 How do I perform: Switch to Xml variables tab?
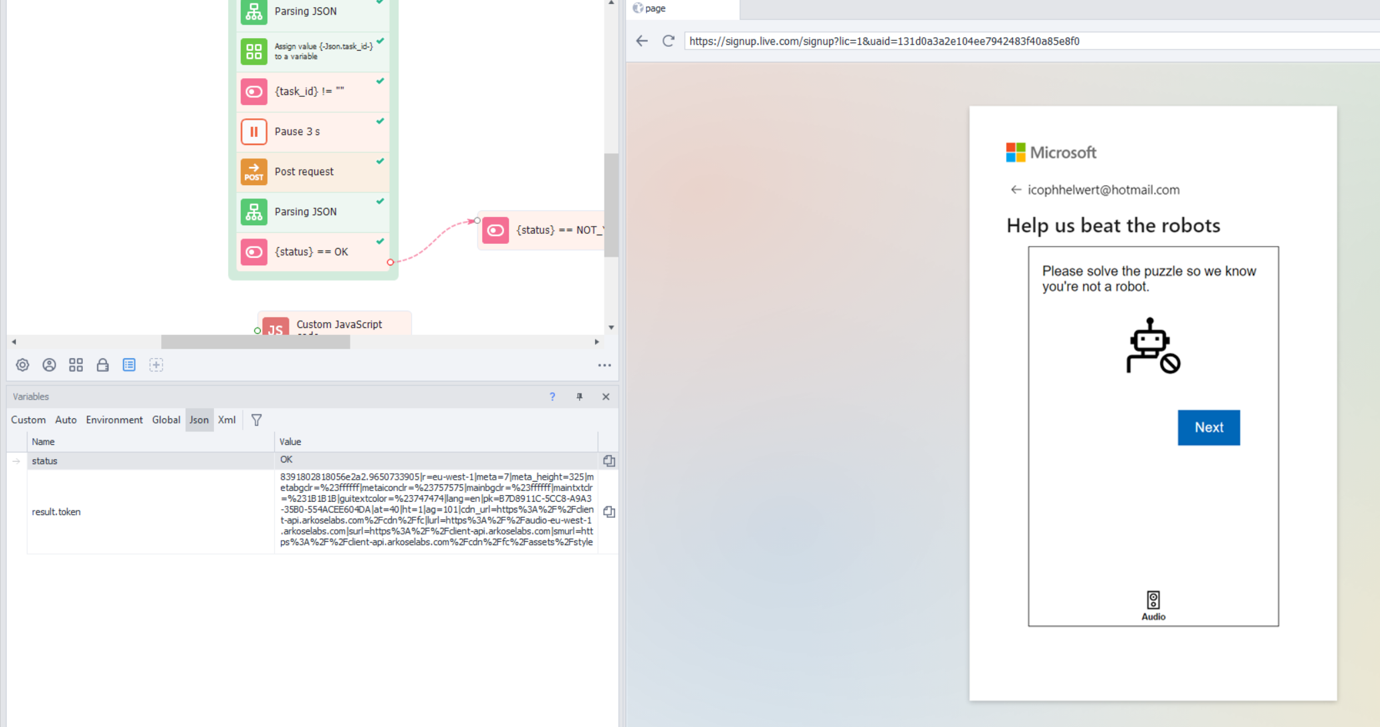(x=227, y=420)
